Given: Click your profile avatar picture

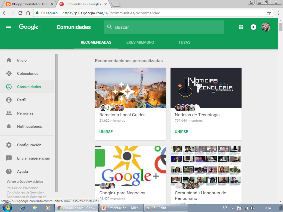Looking at the screenshot, I should [266, 27].
